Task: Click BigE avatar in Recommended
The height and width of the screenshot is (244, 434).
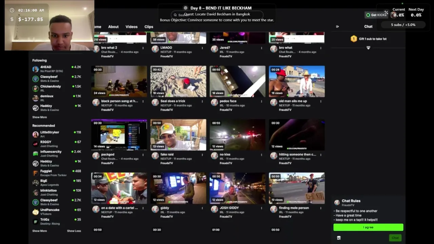Action: point(35,183)
